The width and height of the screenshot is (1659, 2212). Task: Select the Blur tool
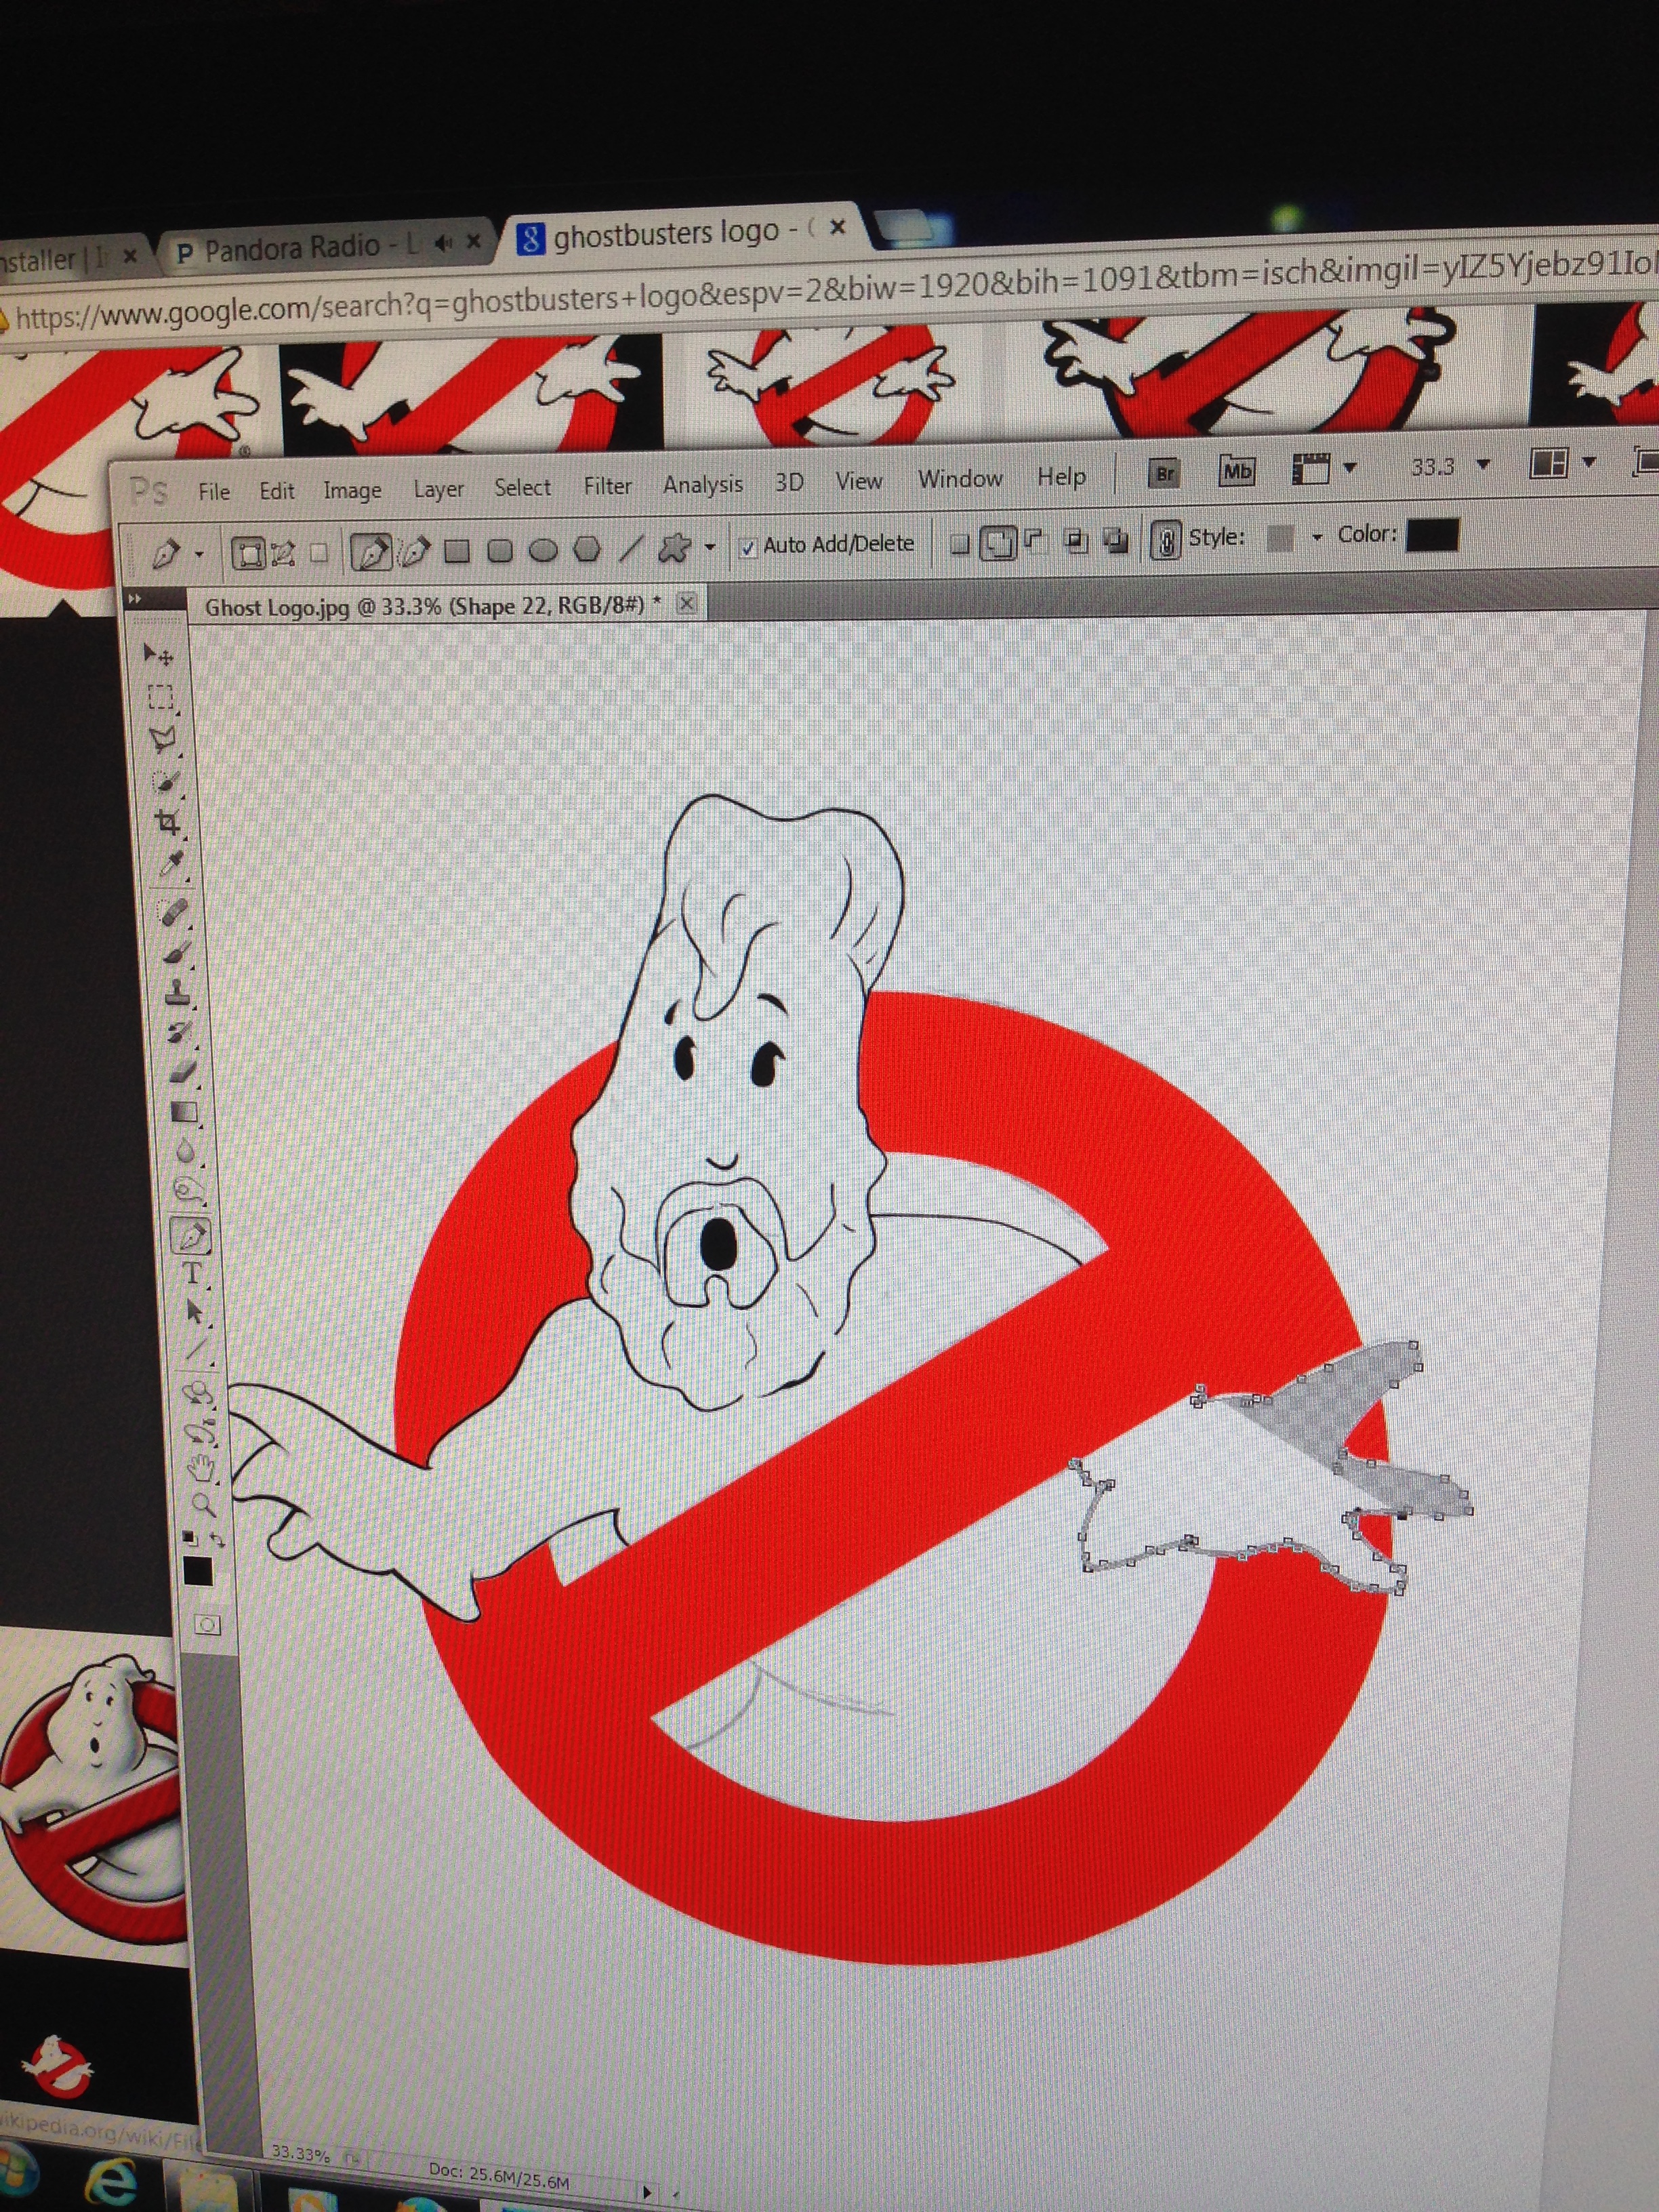tap(186, 1151)
